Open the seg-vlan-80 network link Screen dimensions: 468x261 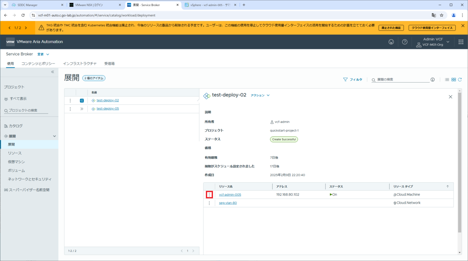click(228, 203)
